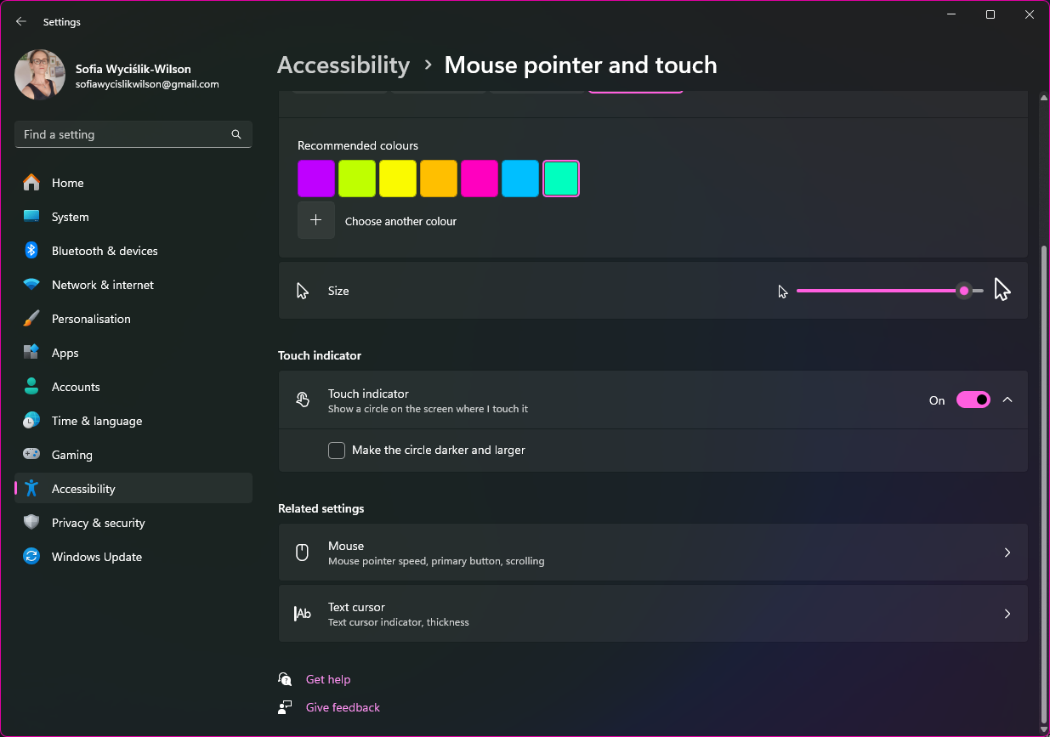Click the user profile picture
The image size is (1050, 737).
point(40,75)
